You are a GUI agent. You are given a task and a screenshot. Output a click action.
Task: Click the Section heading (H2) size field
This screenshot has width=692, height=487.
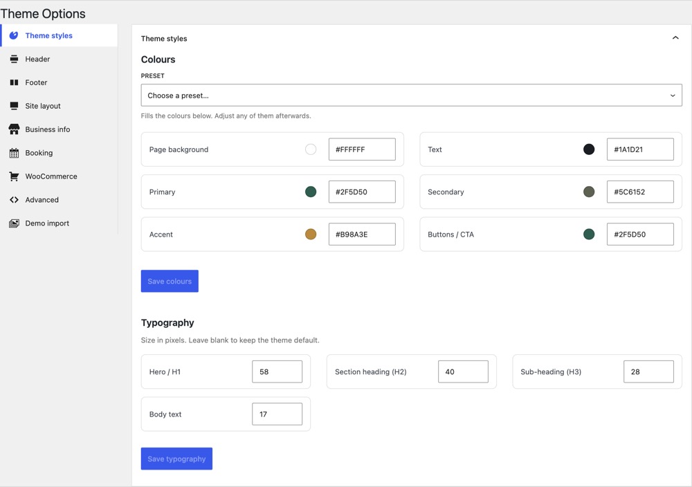click(463, 372)
